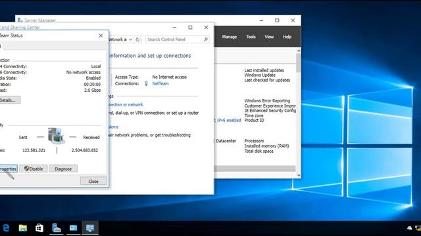
Task: Select Windows Error Reporting label
Action: (x=267, y=100)
